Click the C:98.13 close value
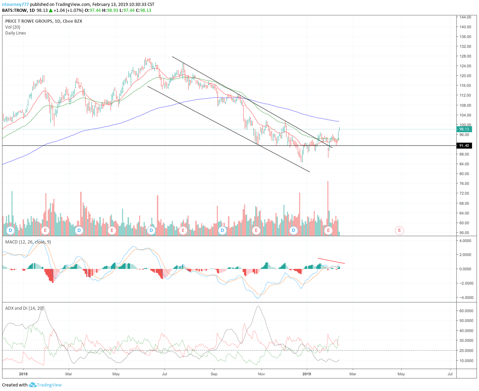This screenshot has width=479, height=391. pyautogui.click(x=143, y=10)
